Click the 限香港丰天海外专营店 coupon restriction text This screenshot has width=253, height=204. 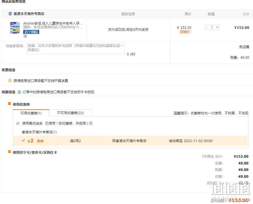click(x=129, y=141)
